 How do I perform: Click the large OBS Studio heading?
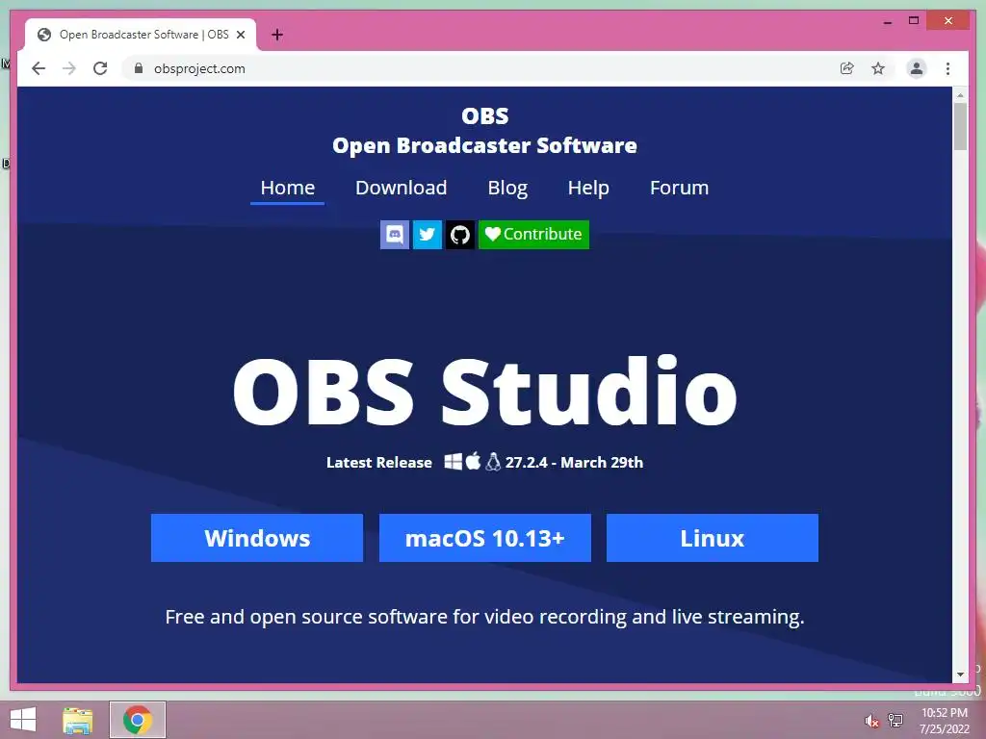[x=485, y=392]
